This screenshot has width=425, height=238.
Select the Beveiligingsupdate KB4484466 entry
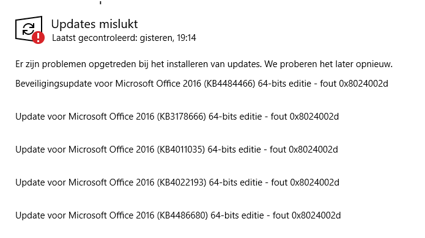click(202, 84)
